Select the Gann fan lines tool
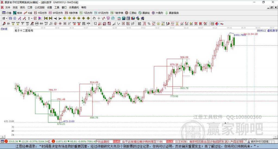Viewport: 278px width, 149px height. tap(100, 24)
